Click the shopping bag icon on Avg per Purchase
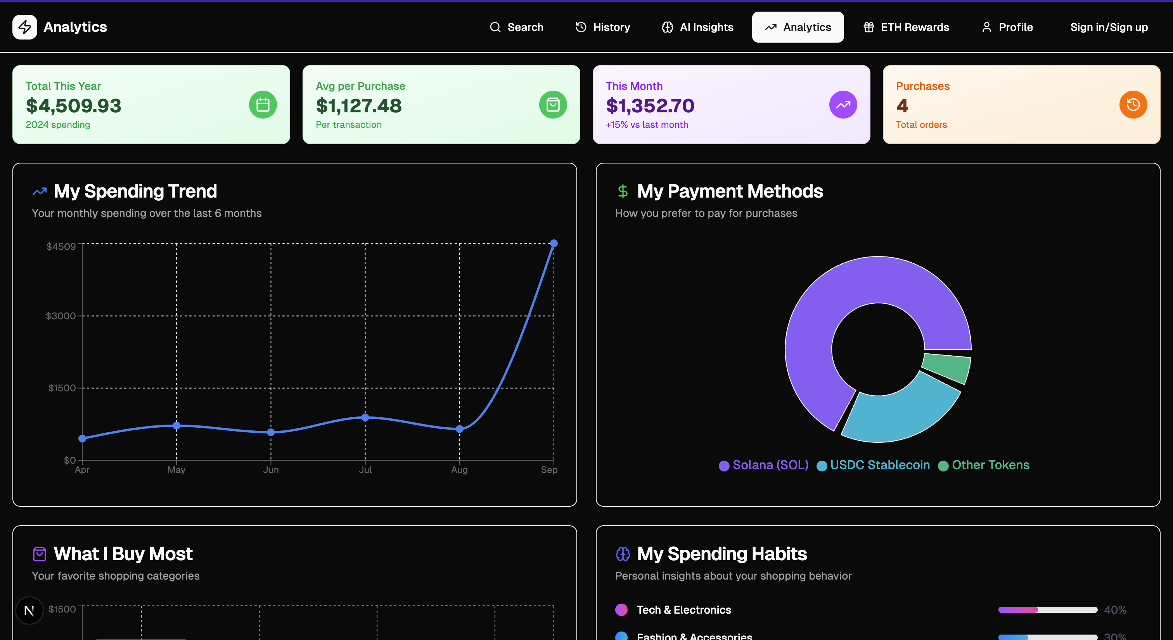The image size is (1173, 640). click(x=553, y=105)
